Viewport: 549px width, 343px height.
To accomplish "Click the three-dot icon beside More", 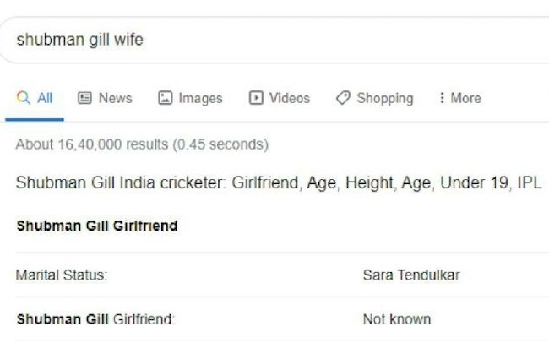I will 442,98.
